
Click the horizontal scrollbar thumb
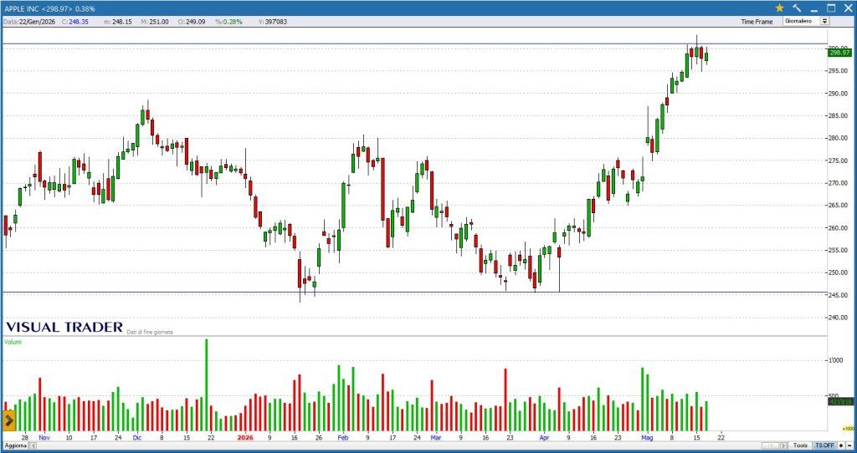click(770, 446)
